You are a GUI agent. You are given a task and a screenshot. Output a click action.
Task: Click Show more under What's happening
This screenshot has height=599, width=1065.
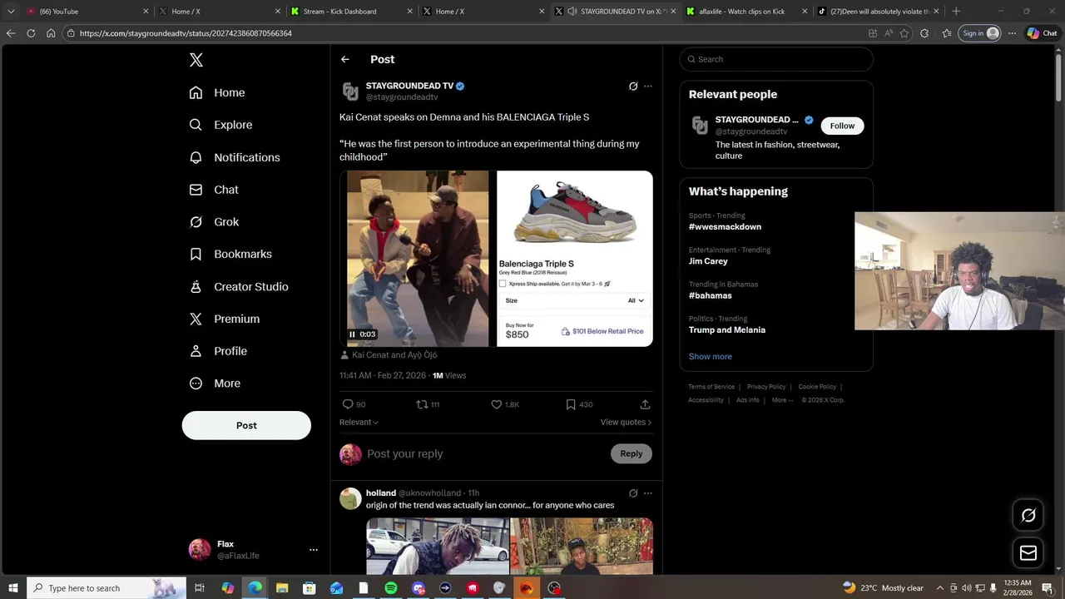pyautogui.click(x=710, y=356)
